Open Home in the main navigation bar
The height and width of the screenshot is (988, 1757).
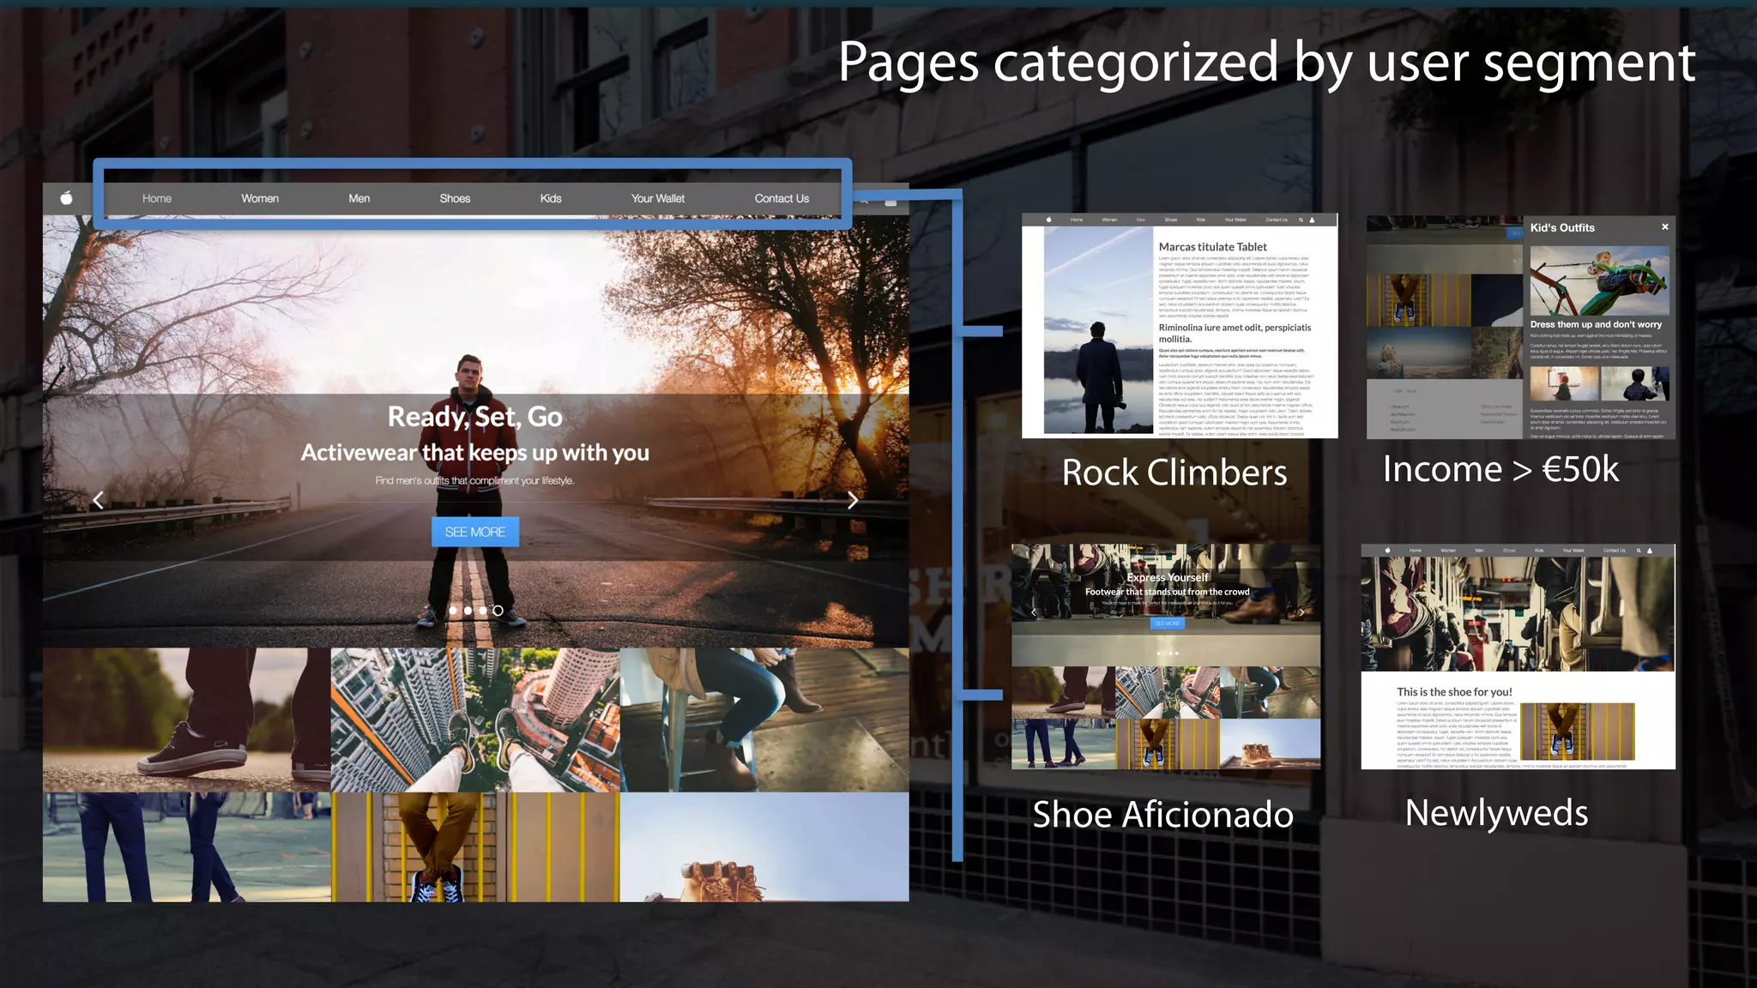pyautogui.click(x=157, y=198)
